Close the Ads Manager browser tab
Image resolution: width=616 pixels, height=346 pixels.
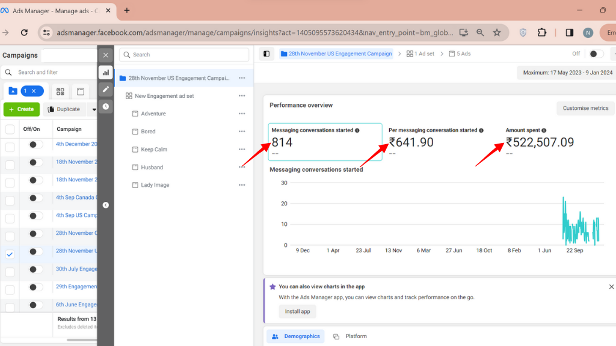[x=108, y=11]
